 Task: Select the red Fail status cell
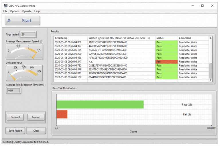pos(166,62)
